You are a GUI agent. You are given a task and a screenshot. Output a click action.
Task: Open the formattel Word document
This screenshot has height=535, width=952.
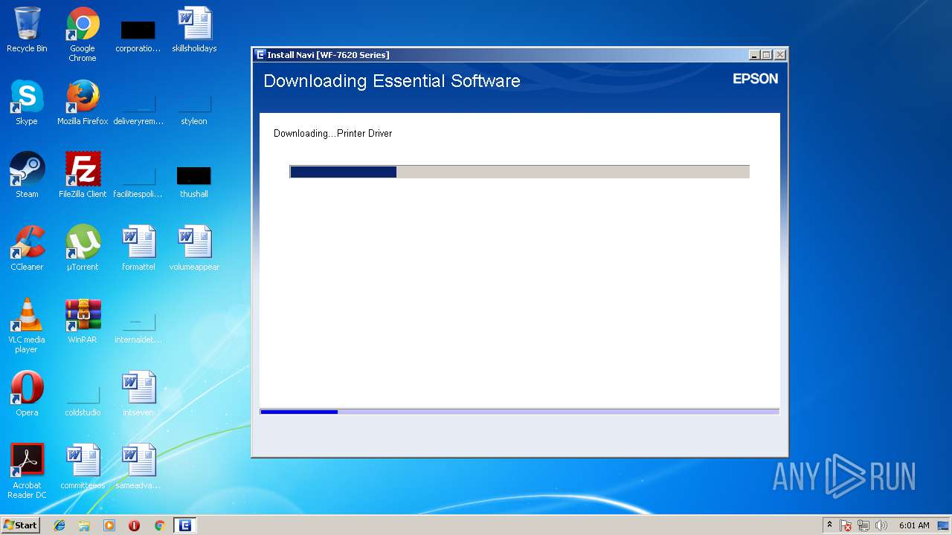click(138, 248)
